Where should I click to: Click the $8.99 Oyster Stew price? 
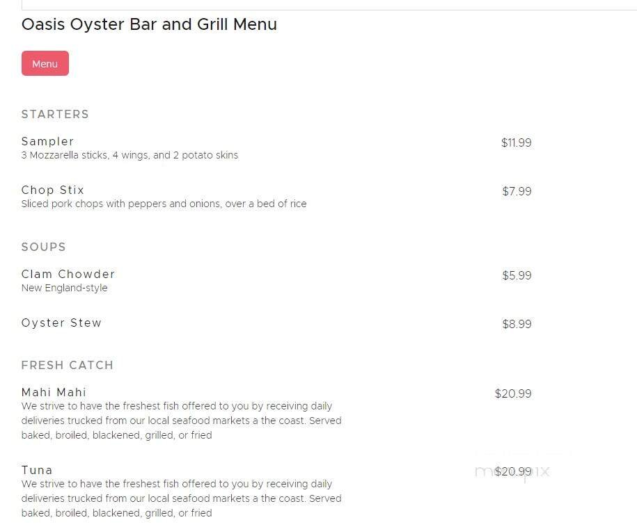(517, 324)
